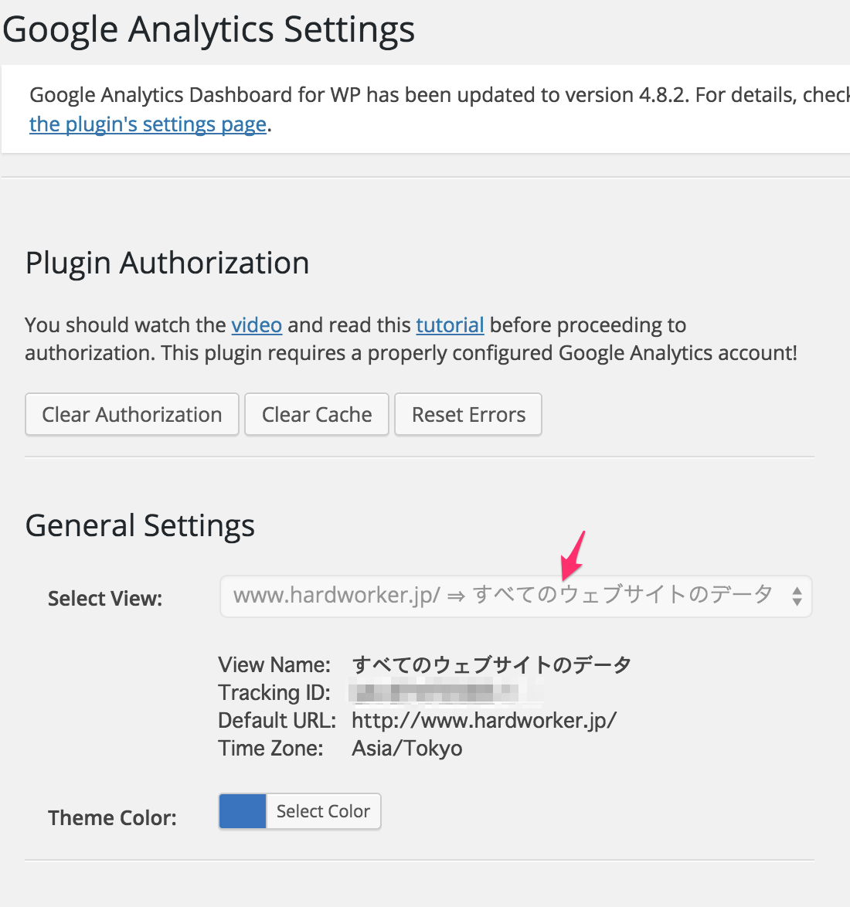Click the View Name label
The image size is (850, 907).
pos(274,665)
